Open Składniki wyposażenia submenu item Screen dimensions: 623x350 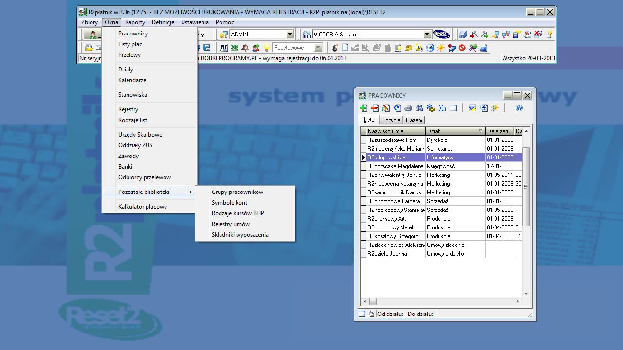[x=245, y=235]
